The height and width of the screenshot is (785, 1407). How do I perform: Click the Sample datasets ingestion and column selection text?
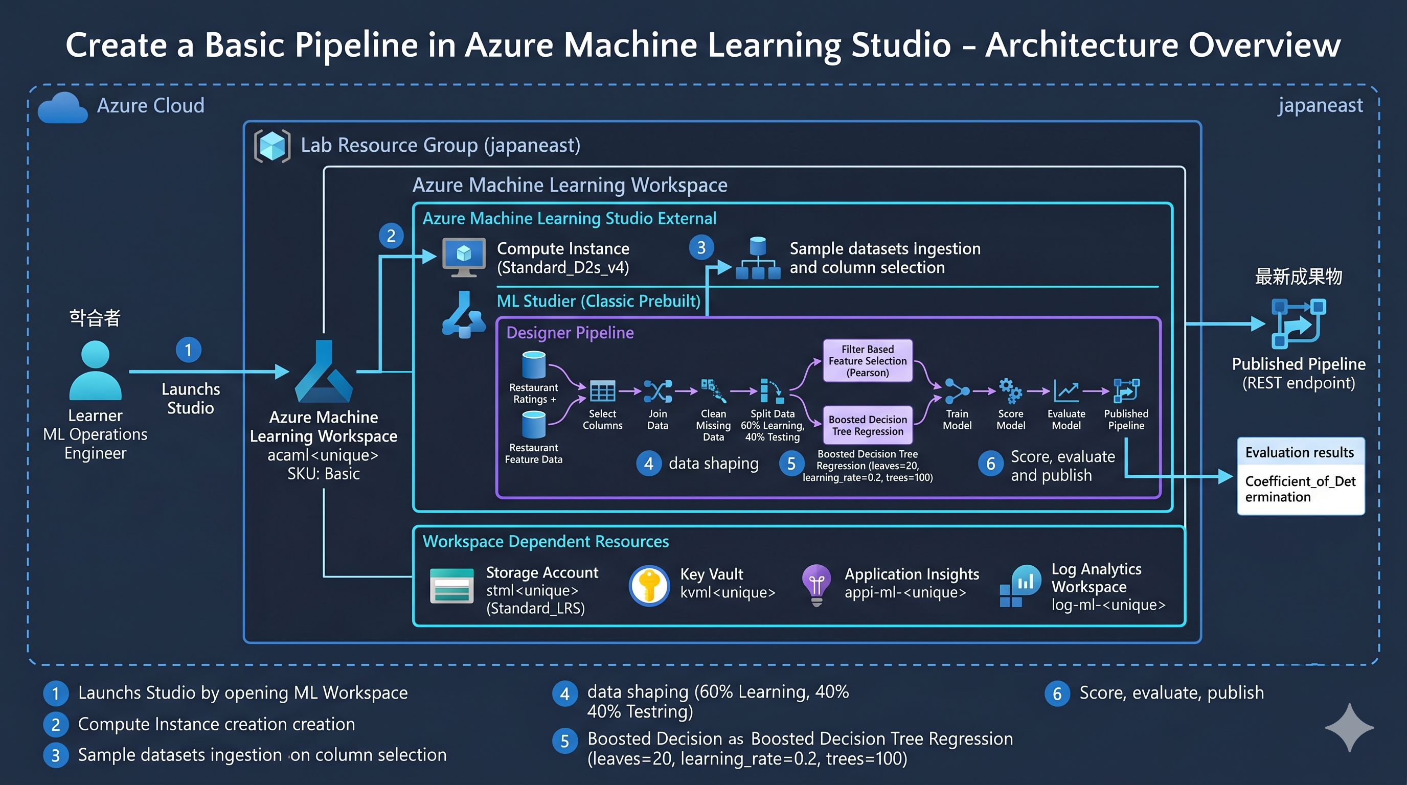pyautogui.click(x=885, y=258)
